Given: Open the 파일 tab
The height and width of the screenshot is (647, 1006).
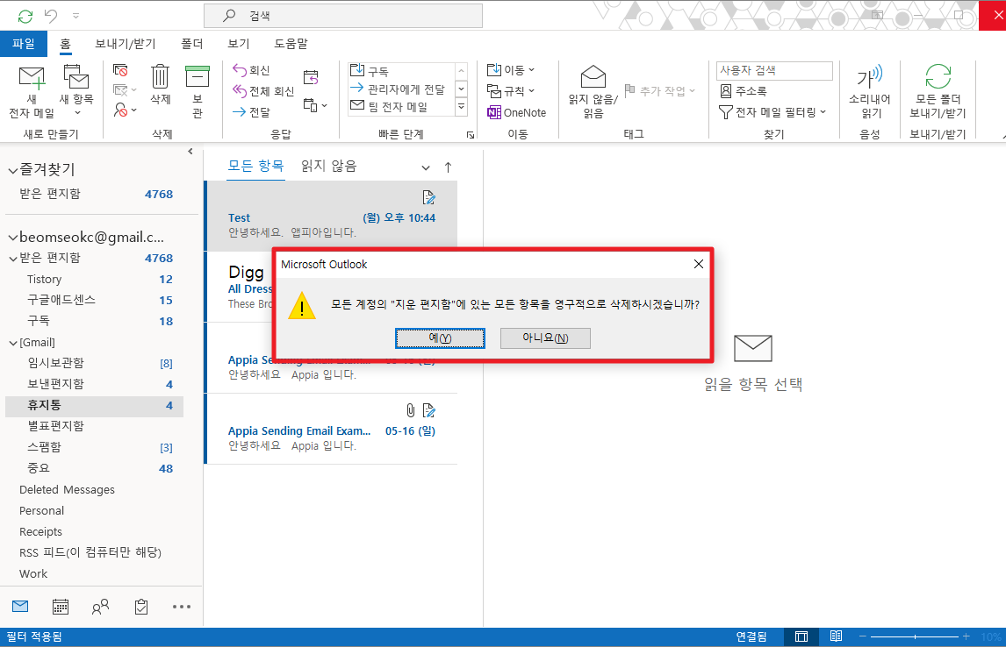Looking at the screenshot, I should click(x=24, y=44).
